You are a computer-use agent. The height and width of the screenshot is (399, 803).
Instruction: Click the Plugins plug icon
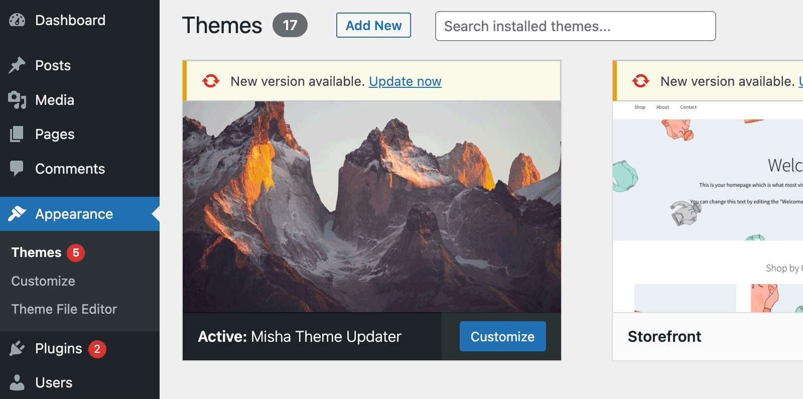[17, 348]
